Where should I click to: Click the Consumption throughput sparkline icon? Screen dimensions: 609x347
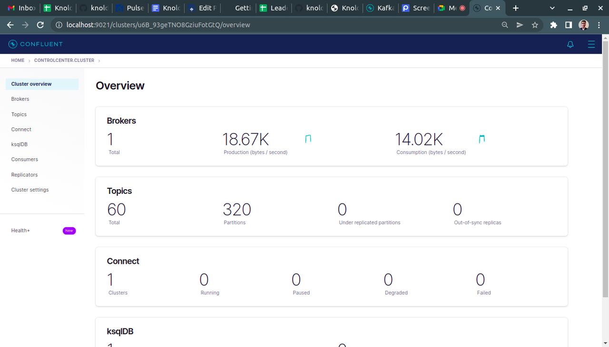(x=482, y=139)
